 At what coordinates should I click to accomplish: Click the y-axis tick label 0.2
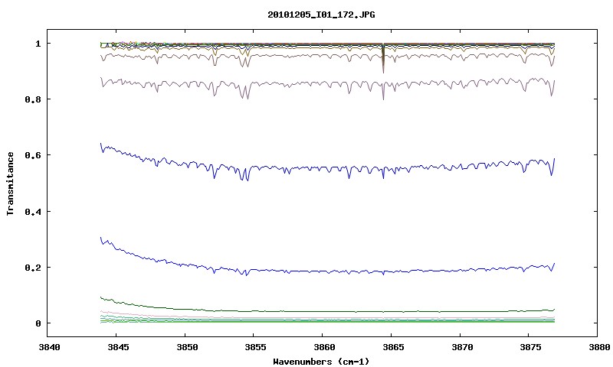33,268
